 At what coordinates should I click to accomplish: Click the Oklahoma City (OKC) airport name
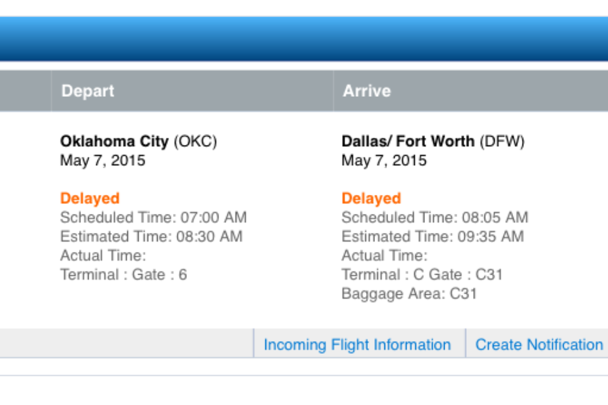[x=138, y=141]
